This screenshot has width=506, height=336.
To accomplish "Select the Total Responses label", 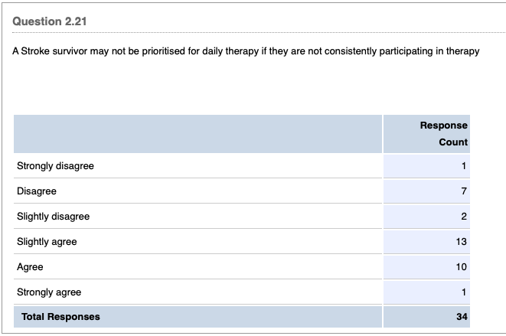I will point(60,317).
